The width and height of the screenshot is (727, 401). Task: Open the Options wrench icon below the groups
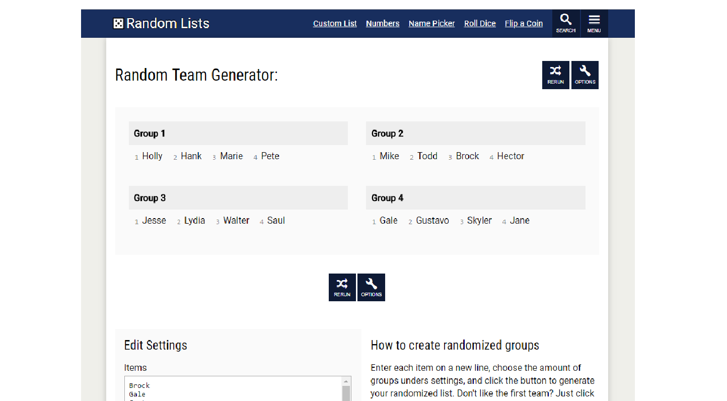tap(371, 287)
